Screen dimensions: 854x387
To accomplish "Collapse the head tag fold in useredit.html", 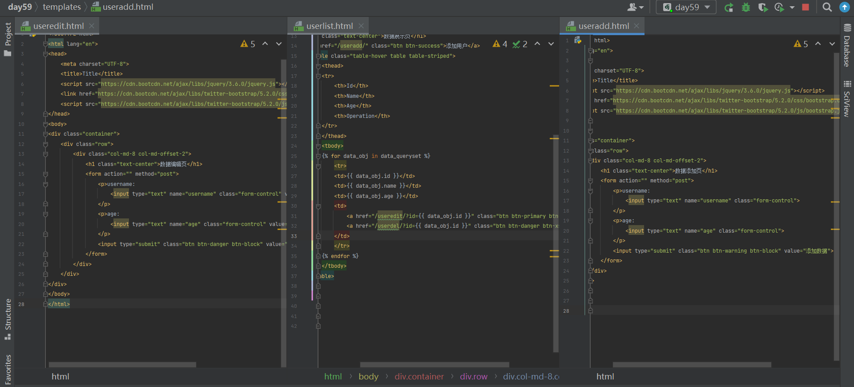I will [45, 54].
